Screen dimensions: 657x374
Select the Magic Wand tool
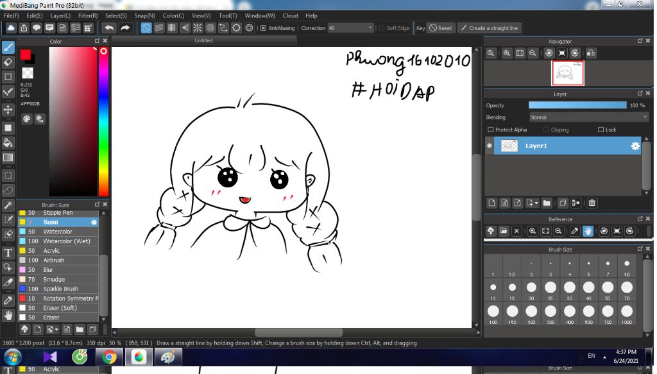(8, 205)
